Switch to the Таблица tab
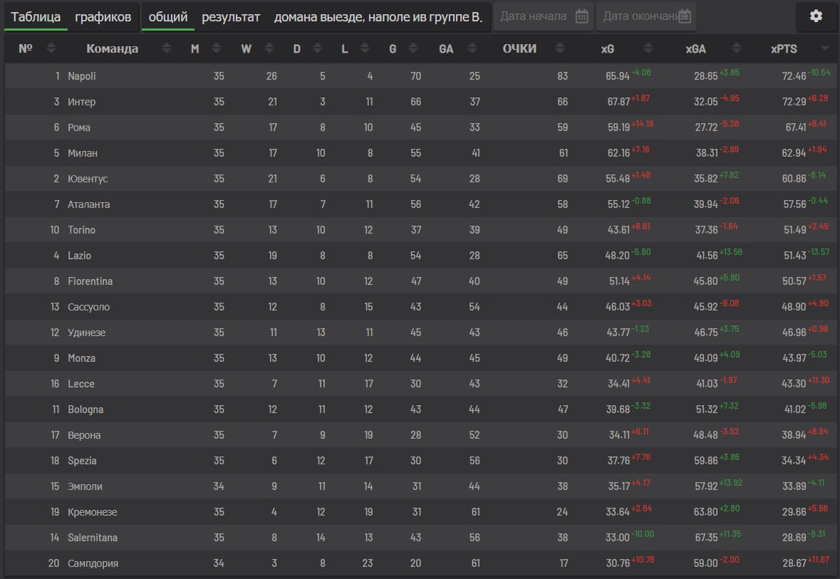 (36, 17)
